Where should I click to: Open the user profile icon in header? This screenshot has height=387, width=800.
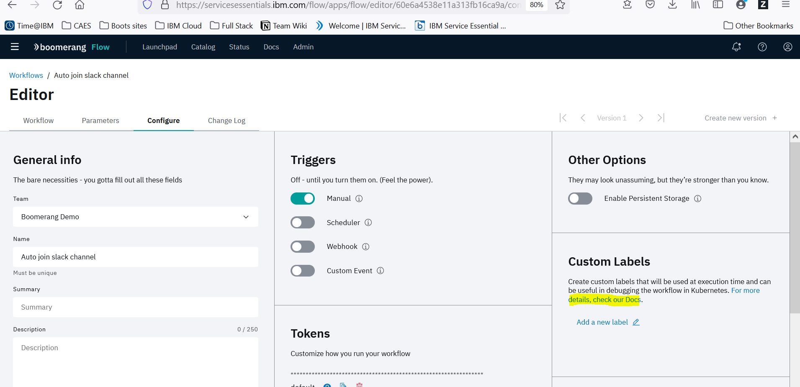788,47
